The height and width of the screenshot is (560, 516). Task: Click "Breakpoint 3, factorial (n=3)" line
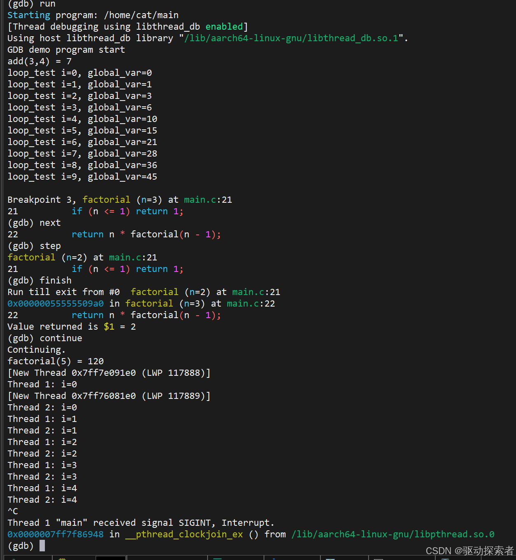pyautogui.click(x=120, y=200)
